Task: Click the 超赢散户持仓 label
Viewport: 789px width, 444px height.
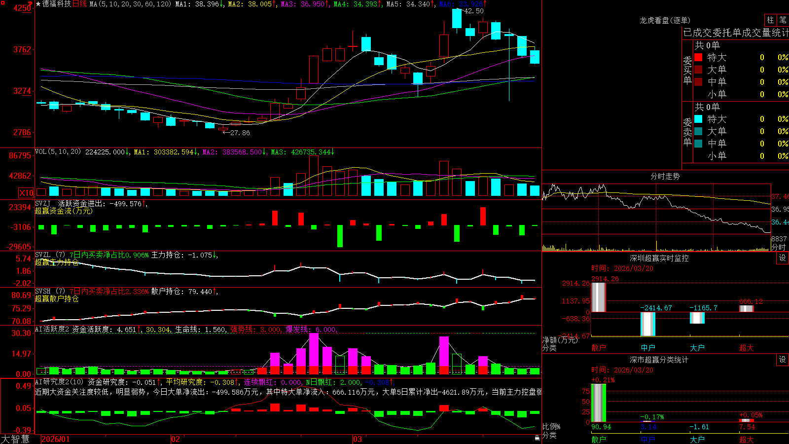Action: point(57,299)
